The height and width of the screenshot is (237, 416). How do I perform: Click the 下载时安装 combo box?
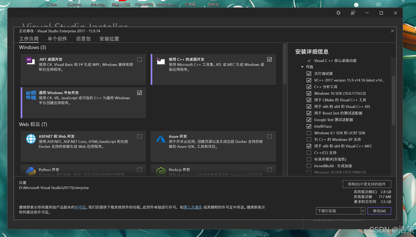(x=340, y=211)
